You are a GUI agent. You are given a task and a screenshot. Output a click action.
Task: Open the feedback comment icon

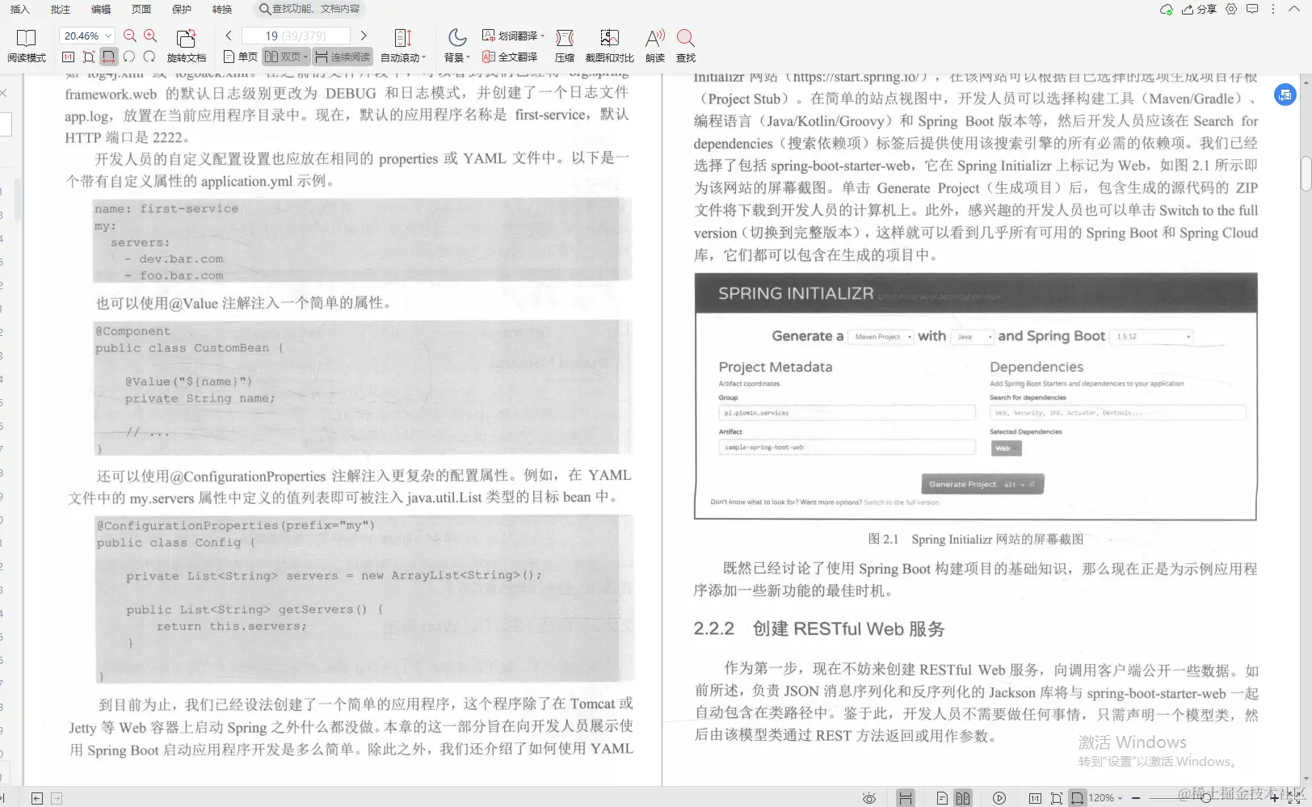point(1252,10)
